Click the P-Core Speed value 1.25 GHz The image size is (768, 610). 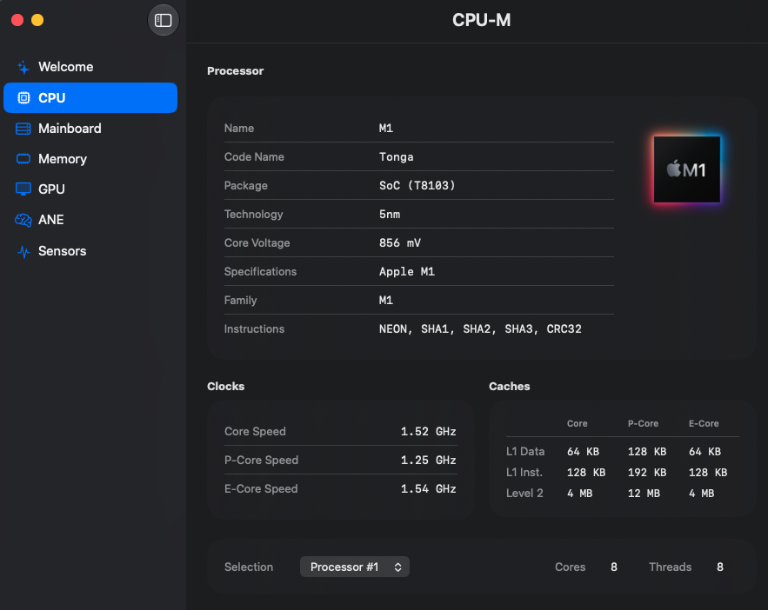click(429, 461)
